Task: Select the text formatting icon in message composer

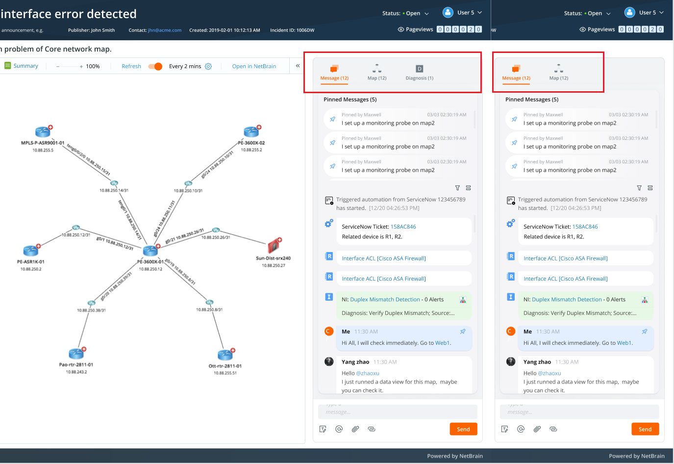Action: point(323,429)
